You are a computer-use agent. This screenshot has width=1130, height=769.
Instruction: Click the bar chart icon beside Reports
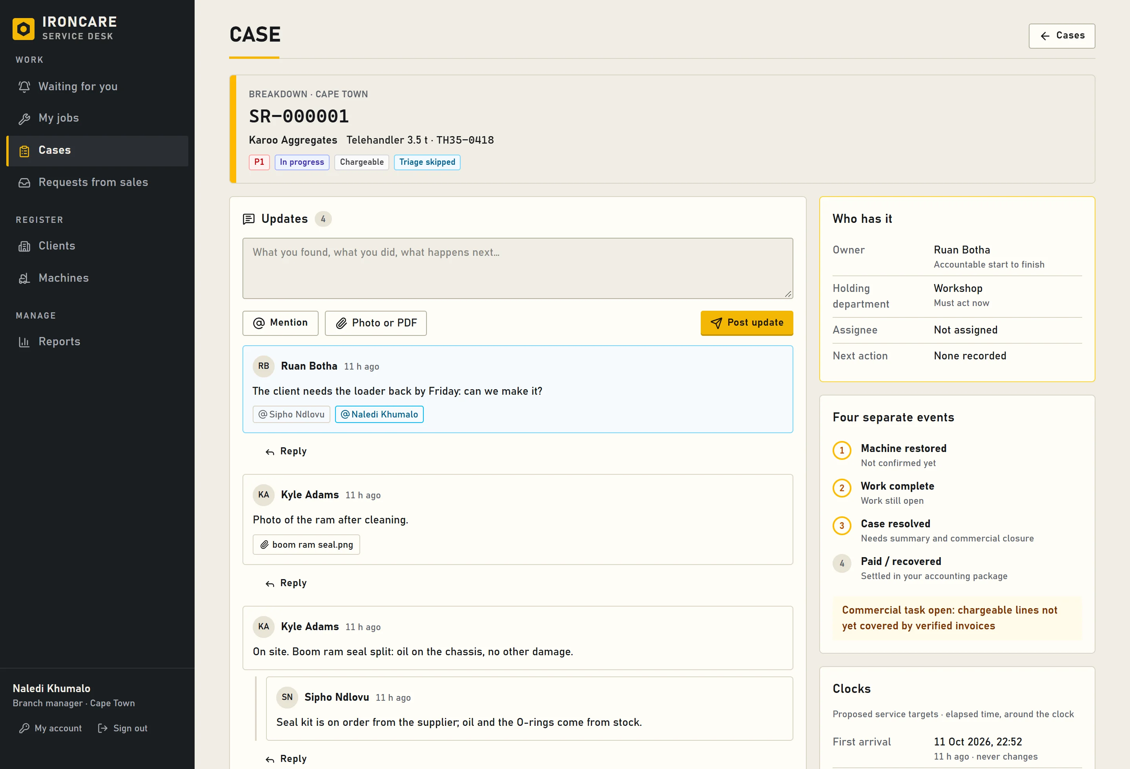pyautogui.click(x=24, y=342)
